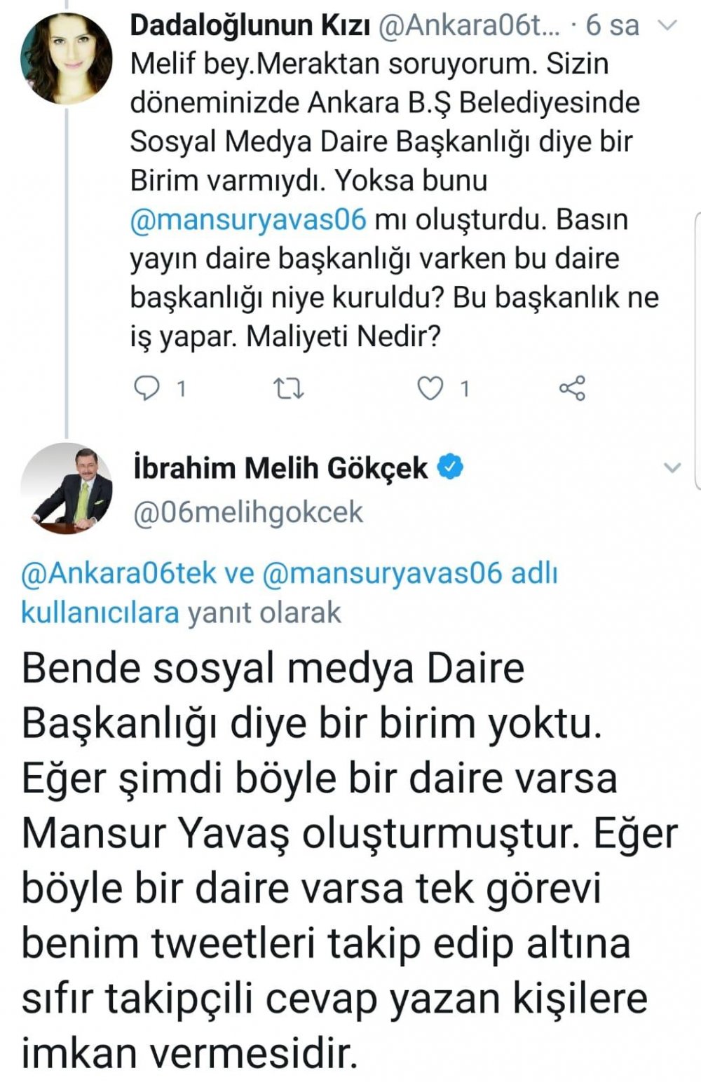701x1082 pixels.
Task: Open Gökçek's reply text starting 'Bende sosyal medya'
Action: (x=350, y=861)
